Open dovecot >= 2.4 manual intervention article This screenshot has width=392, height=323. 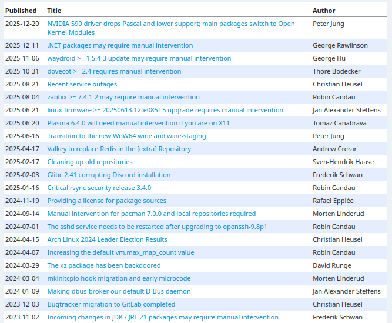click(114, 71)
